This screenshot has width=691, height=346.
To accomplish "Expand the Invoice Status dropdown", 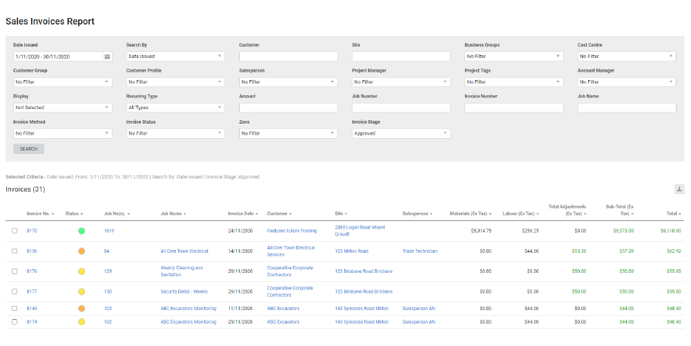I will coord(176,133).
